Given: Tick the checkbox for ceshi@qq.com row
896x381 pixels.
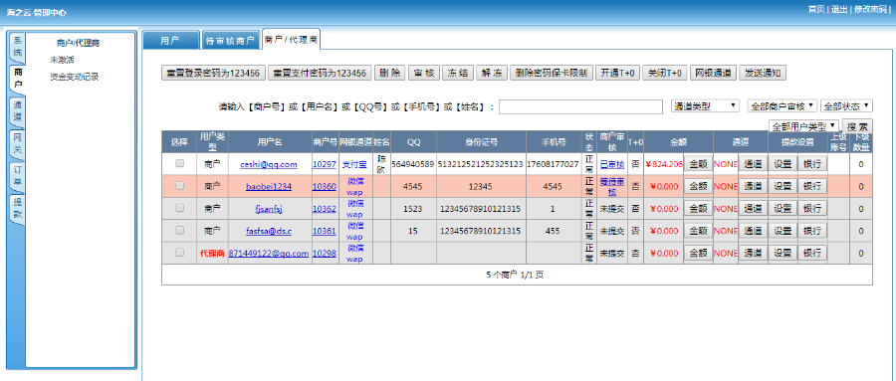Looking at the screenshot, I should (x=179, y=163).
